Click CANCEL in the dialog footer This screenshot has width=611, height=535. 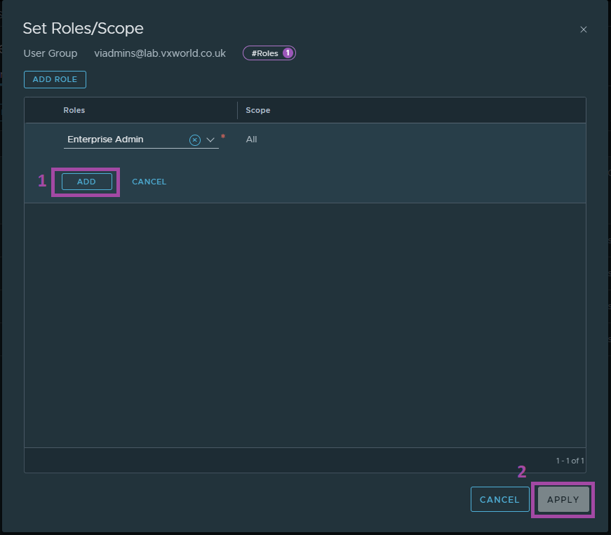click(499, 499)
